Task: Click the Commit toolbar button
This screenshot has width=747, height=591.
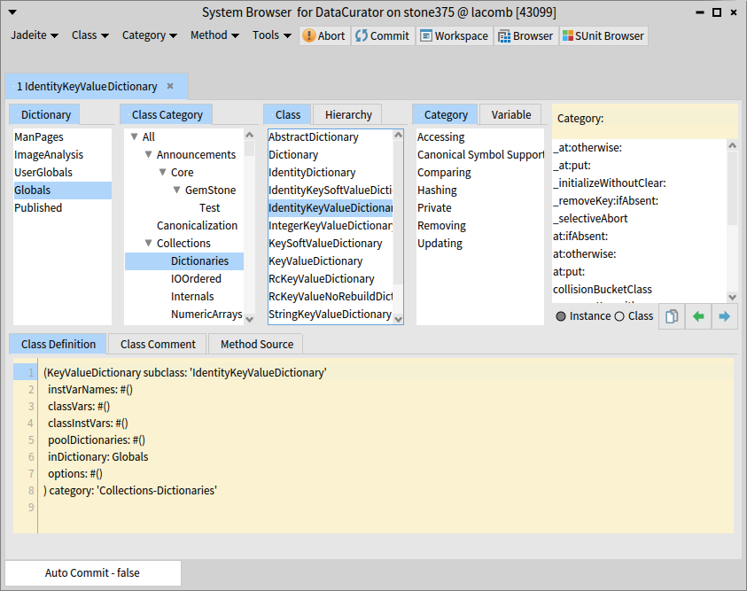Action: [x=383, y=35]
